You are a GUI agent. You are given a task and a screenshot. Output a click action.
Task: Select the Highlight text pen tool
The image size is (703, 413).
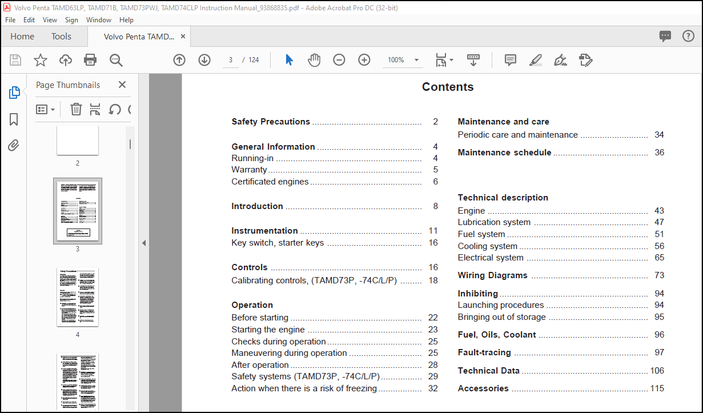coord(536,60)
